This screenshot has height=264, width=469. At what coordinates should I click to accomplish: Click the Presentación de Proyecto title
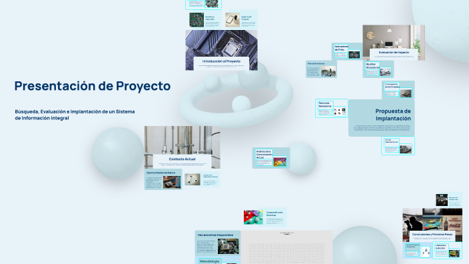pos(93,86)
